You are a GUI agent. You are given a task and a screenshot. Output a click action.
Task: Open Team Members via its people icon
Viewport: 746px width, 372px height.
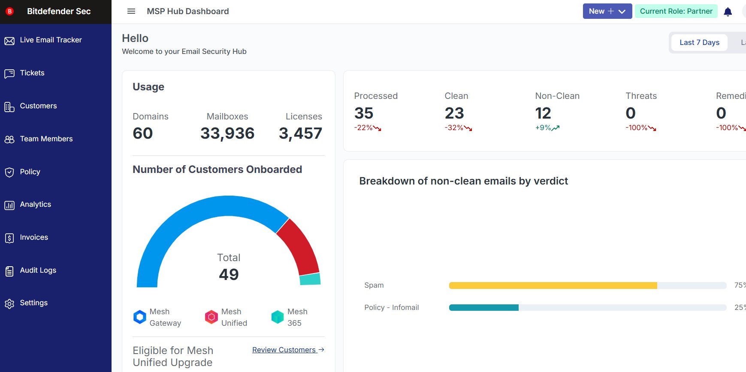point(9,140)
